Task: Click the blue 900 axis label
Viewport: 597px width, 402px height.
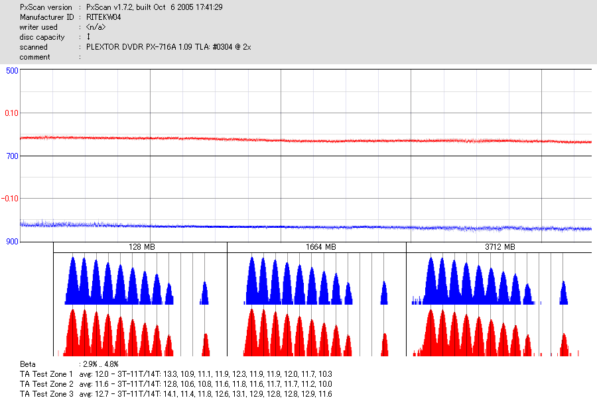Action: 12,242
